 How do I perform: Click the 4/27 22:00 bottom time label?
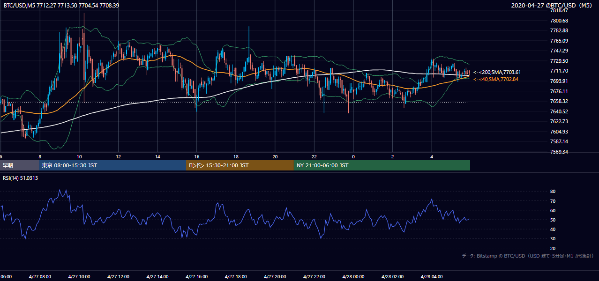click(x=314, y=277)
